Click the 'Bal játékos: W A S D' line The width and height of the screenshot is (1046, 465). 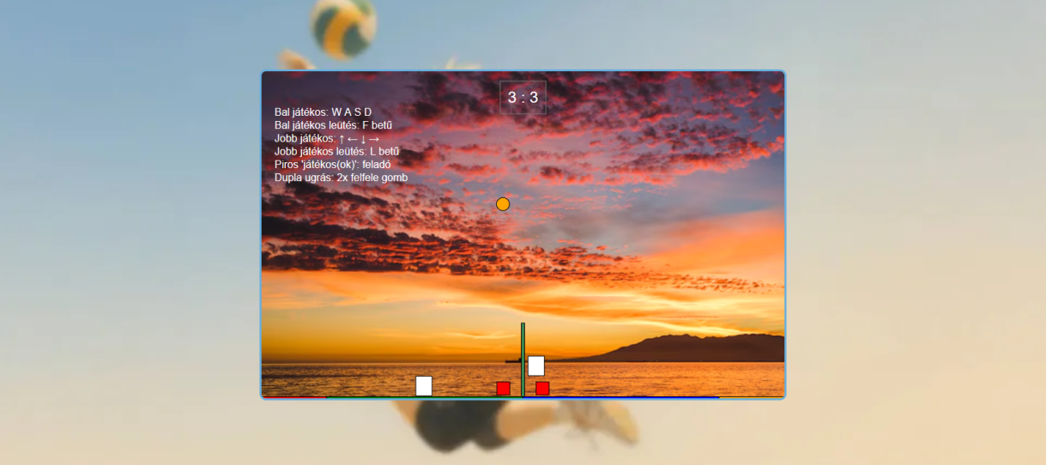pyautogui.click(x=323, y=112)
